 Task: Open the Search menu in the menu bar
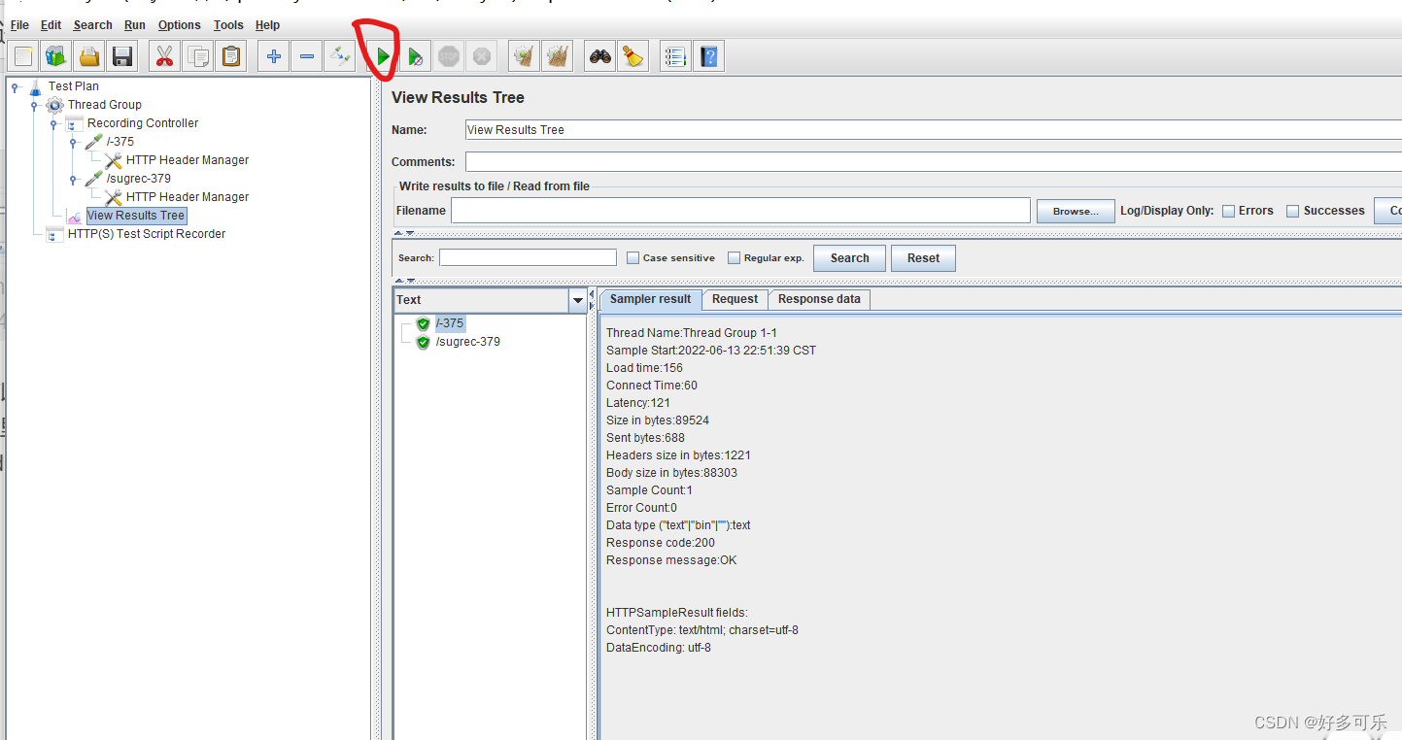pos(92,25)
